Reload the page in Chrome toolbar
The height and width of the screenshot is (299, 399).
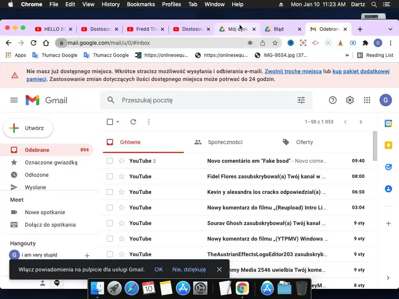pos(34,43)
